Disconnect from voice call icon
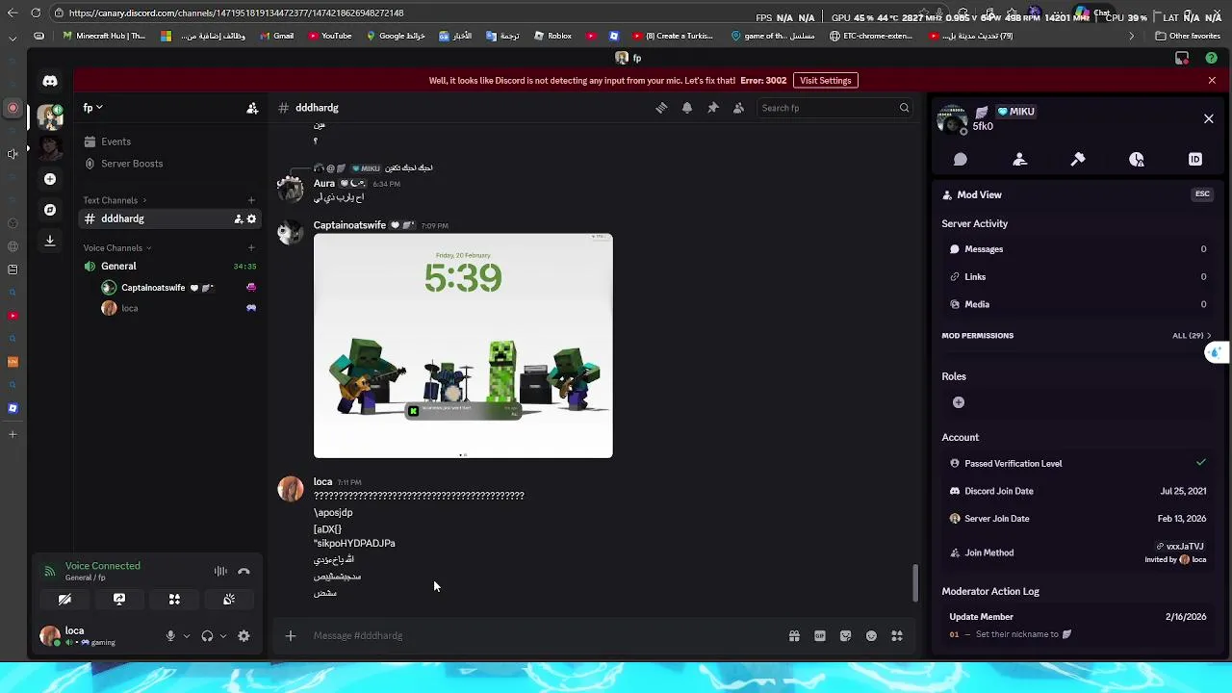This screenshot has width=1232, height=693. (244, 572)
